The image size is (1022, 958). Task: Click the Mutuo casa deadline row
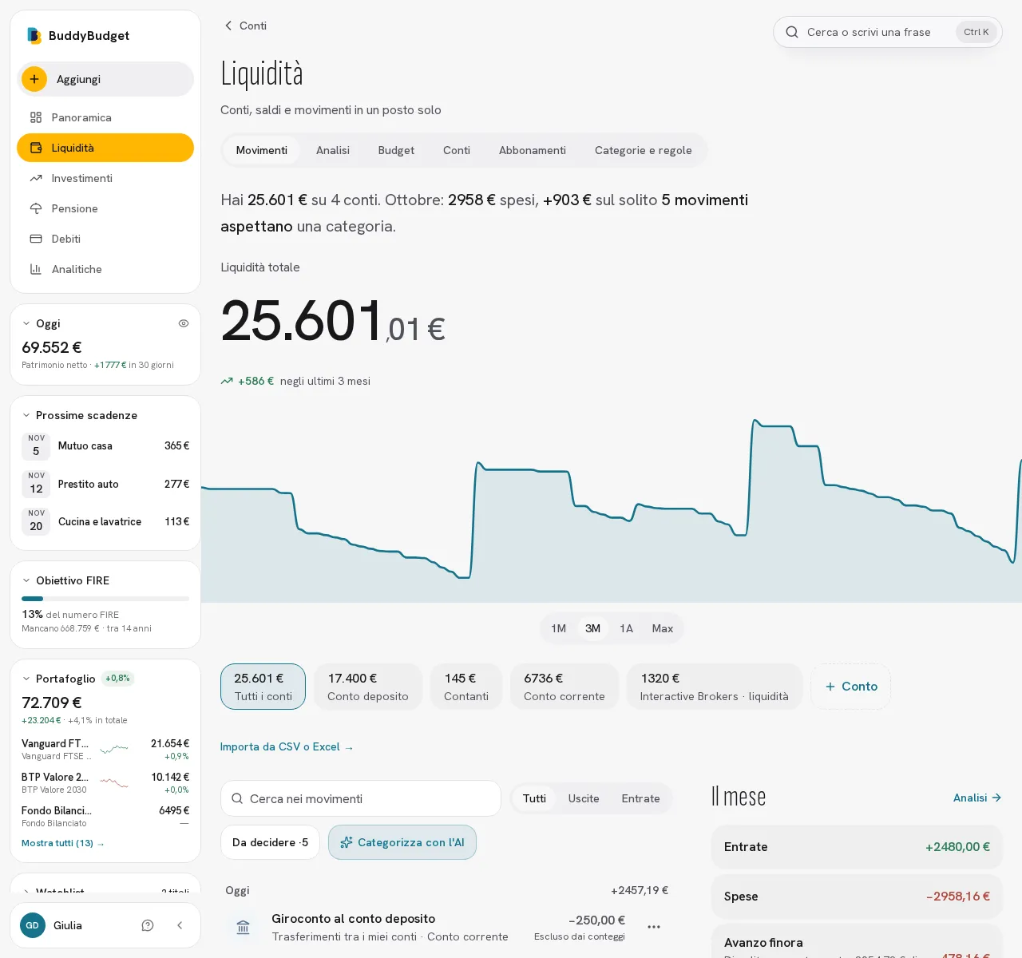(105, 446)
